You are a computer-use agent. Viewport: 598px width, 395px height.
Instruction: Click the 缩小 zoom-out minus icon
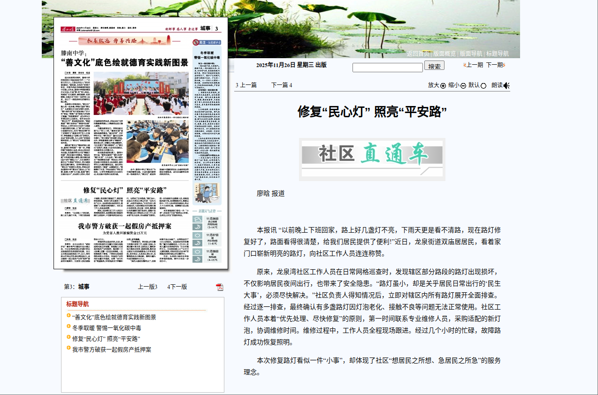(x=463, y=85)
